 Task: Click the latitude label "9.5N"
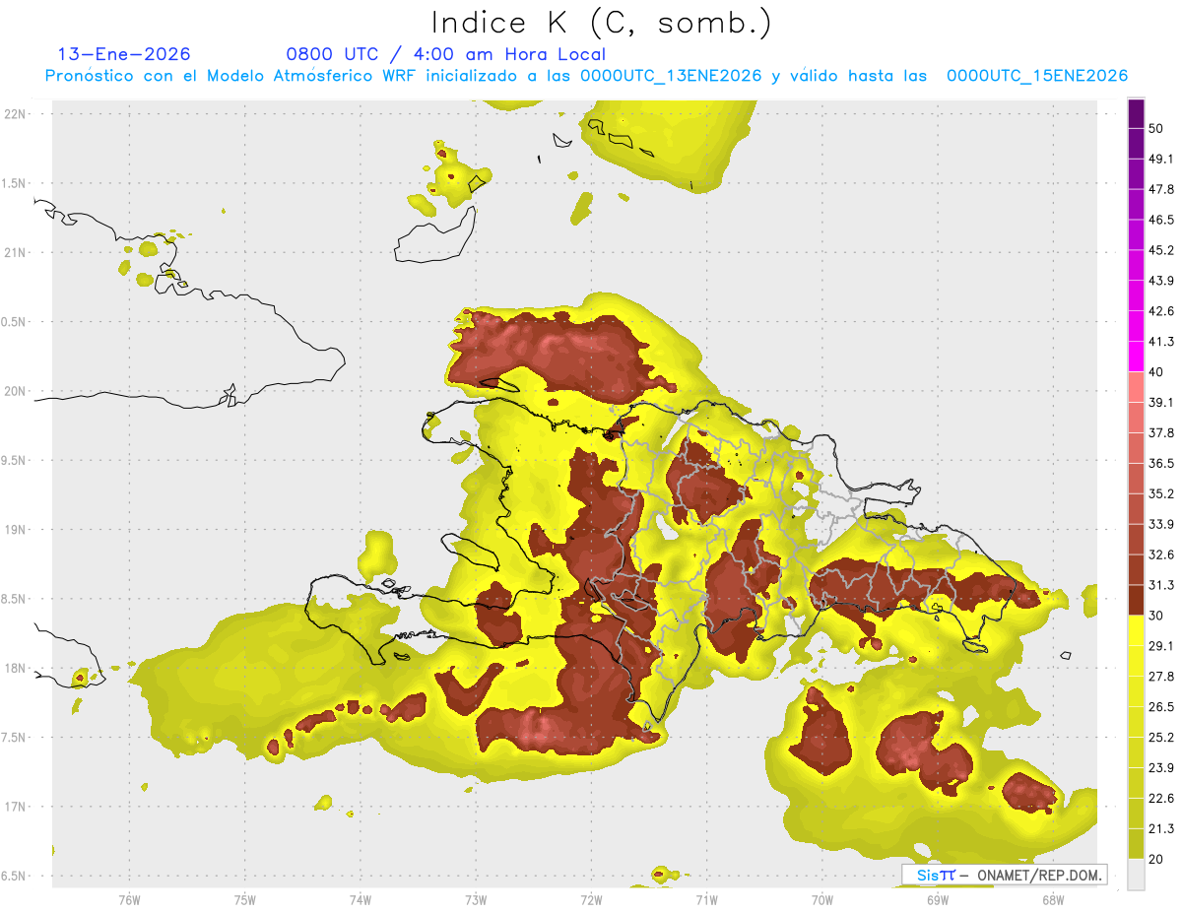(13, 460)
